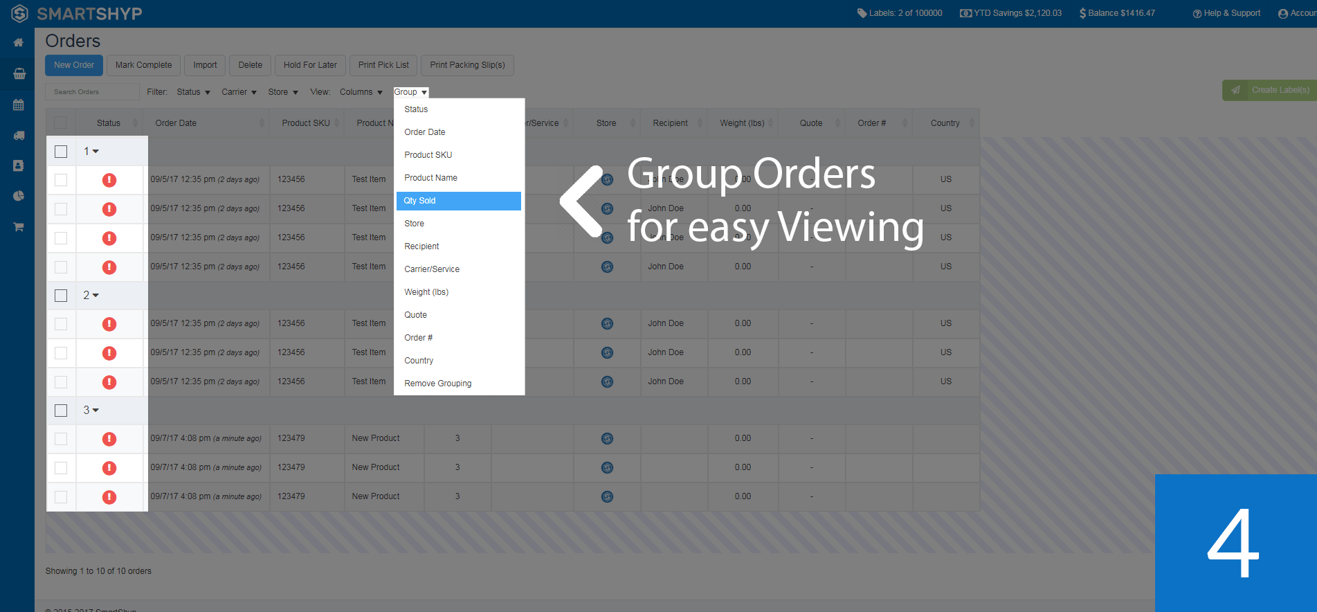Sort by the Status column arrows
The image size is (1317, 612).
135,123
